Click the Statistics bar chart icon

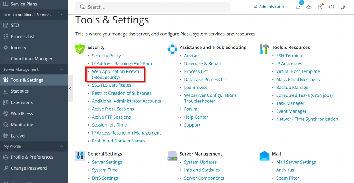click(x=6, y=91)
